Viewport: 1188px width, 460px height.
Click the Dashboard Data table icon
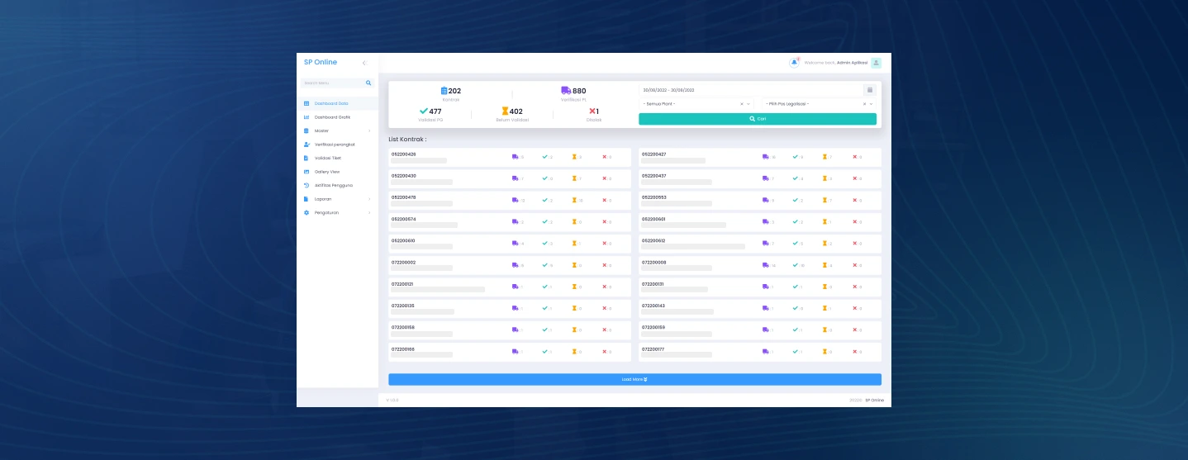(307, 103)
